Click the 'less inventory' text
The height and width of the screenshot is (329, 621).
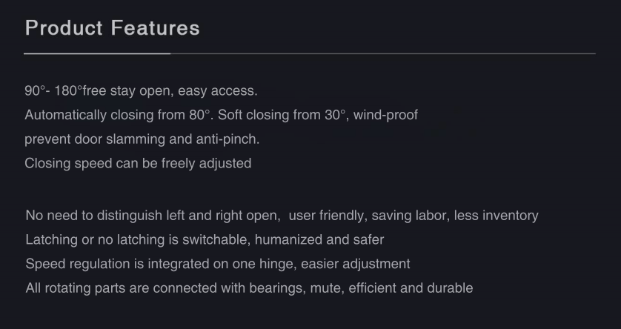pyautogui.click(x=497, y=216)
